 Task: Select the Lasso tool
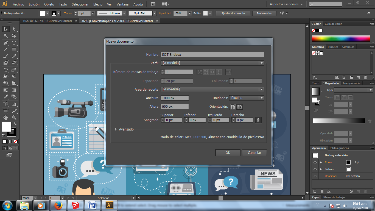14,36
